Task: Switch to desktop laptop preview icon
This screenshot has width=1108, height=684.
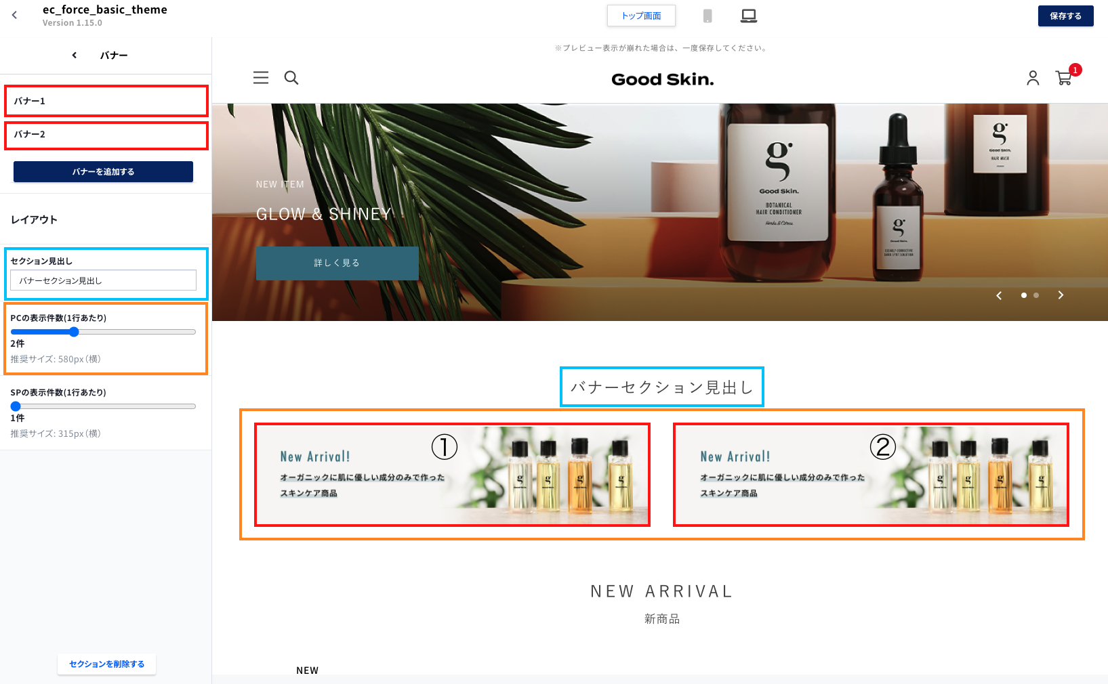Action: tap(749, 16)
